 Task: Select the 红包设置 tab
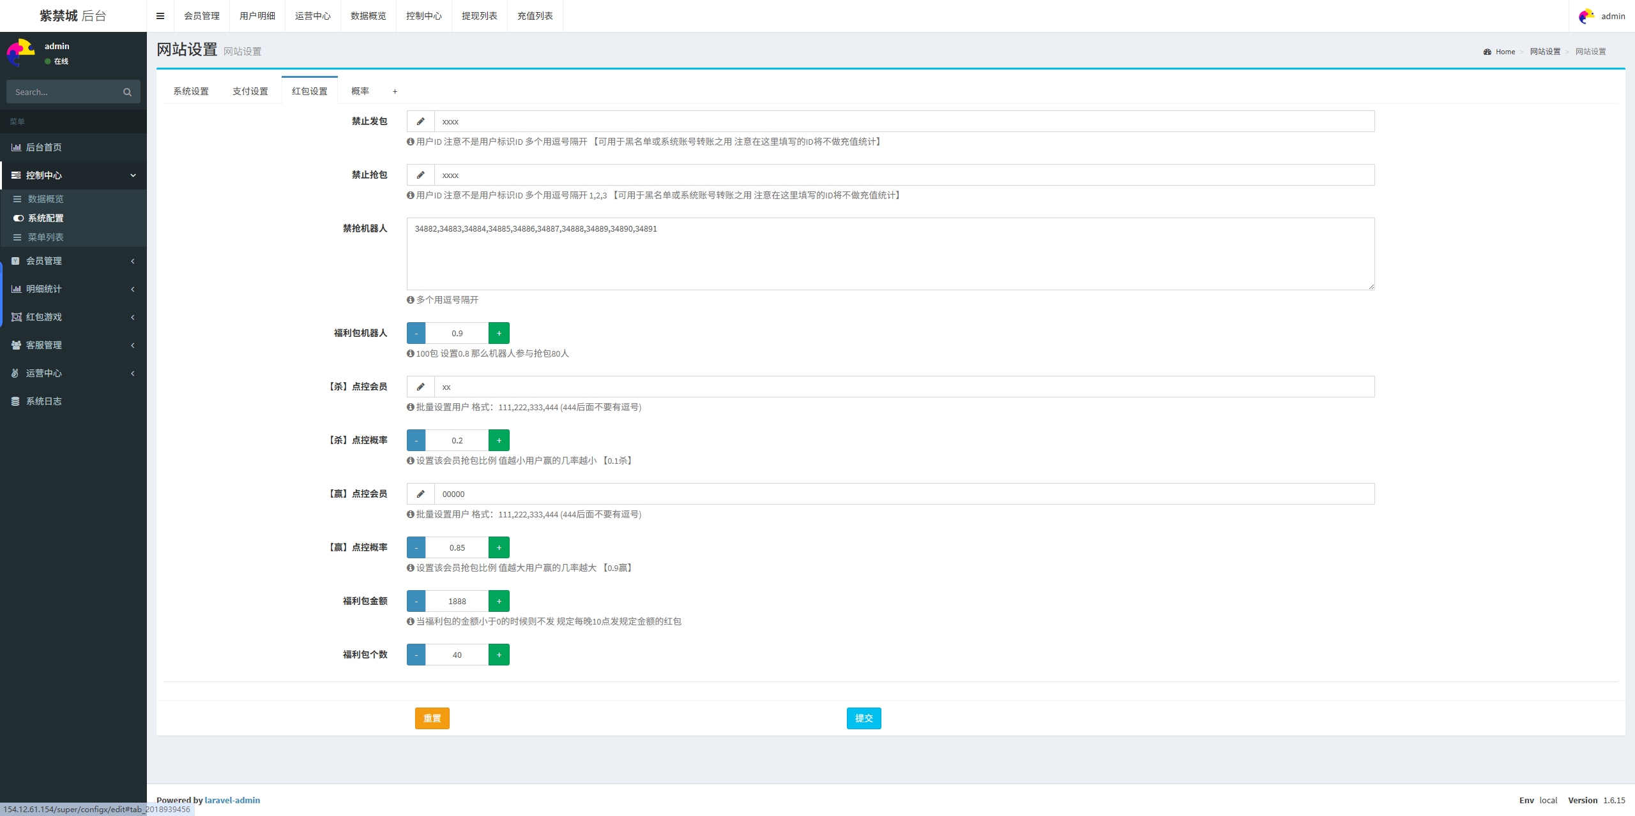tap(310, 91)
